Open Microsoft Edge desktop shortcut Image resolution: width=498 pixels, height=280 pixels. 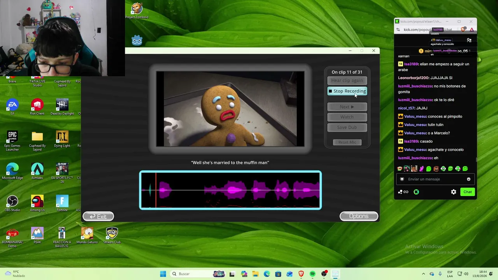(x=12, y=171)
